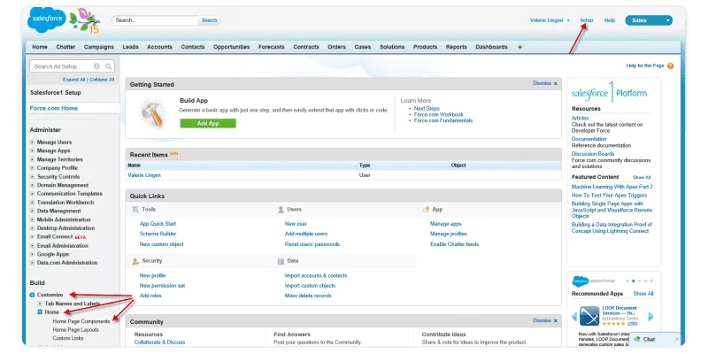The height and width of the screenshot is (354, 708).
Task: Open the plus tab for all tabs
Action: (x=519, y=47)
